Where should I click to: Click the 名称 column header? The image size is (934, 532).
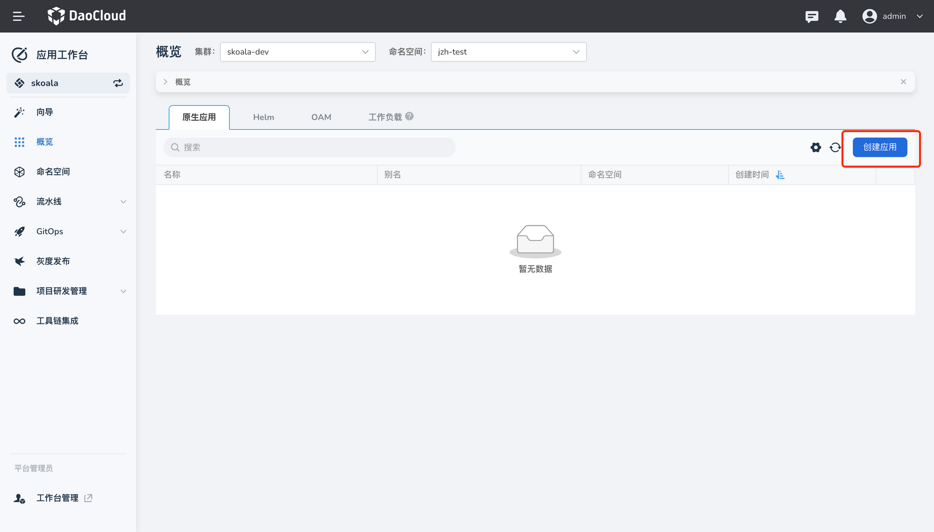coord(172,175)
